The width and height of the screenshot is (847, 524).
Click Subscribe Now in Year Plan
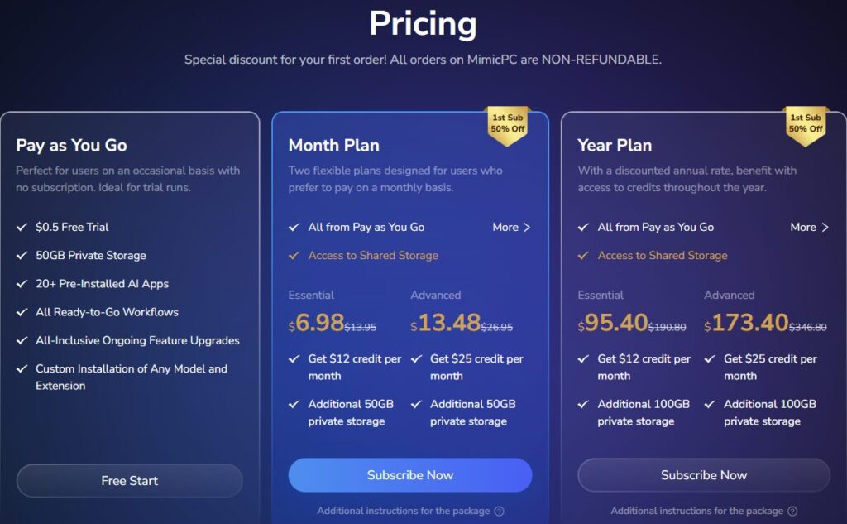[704, 475]
